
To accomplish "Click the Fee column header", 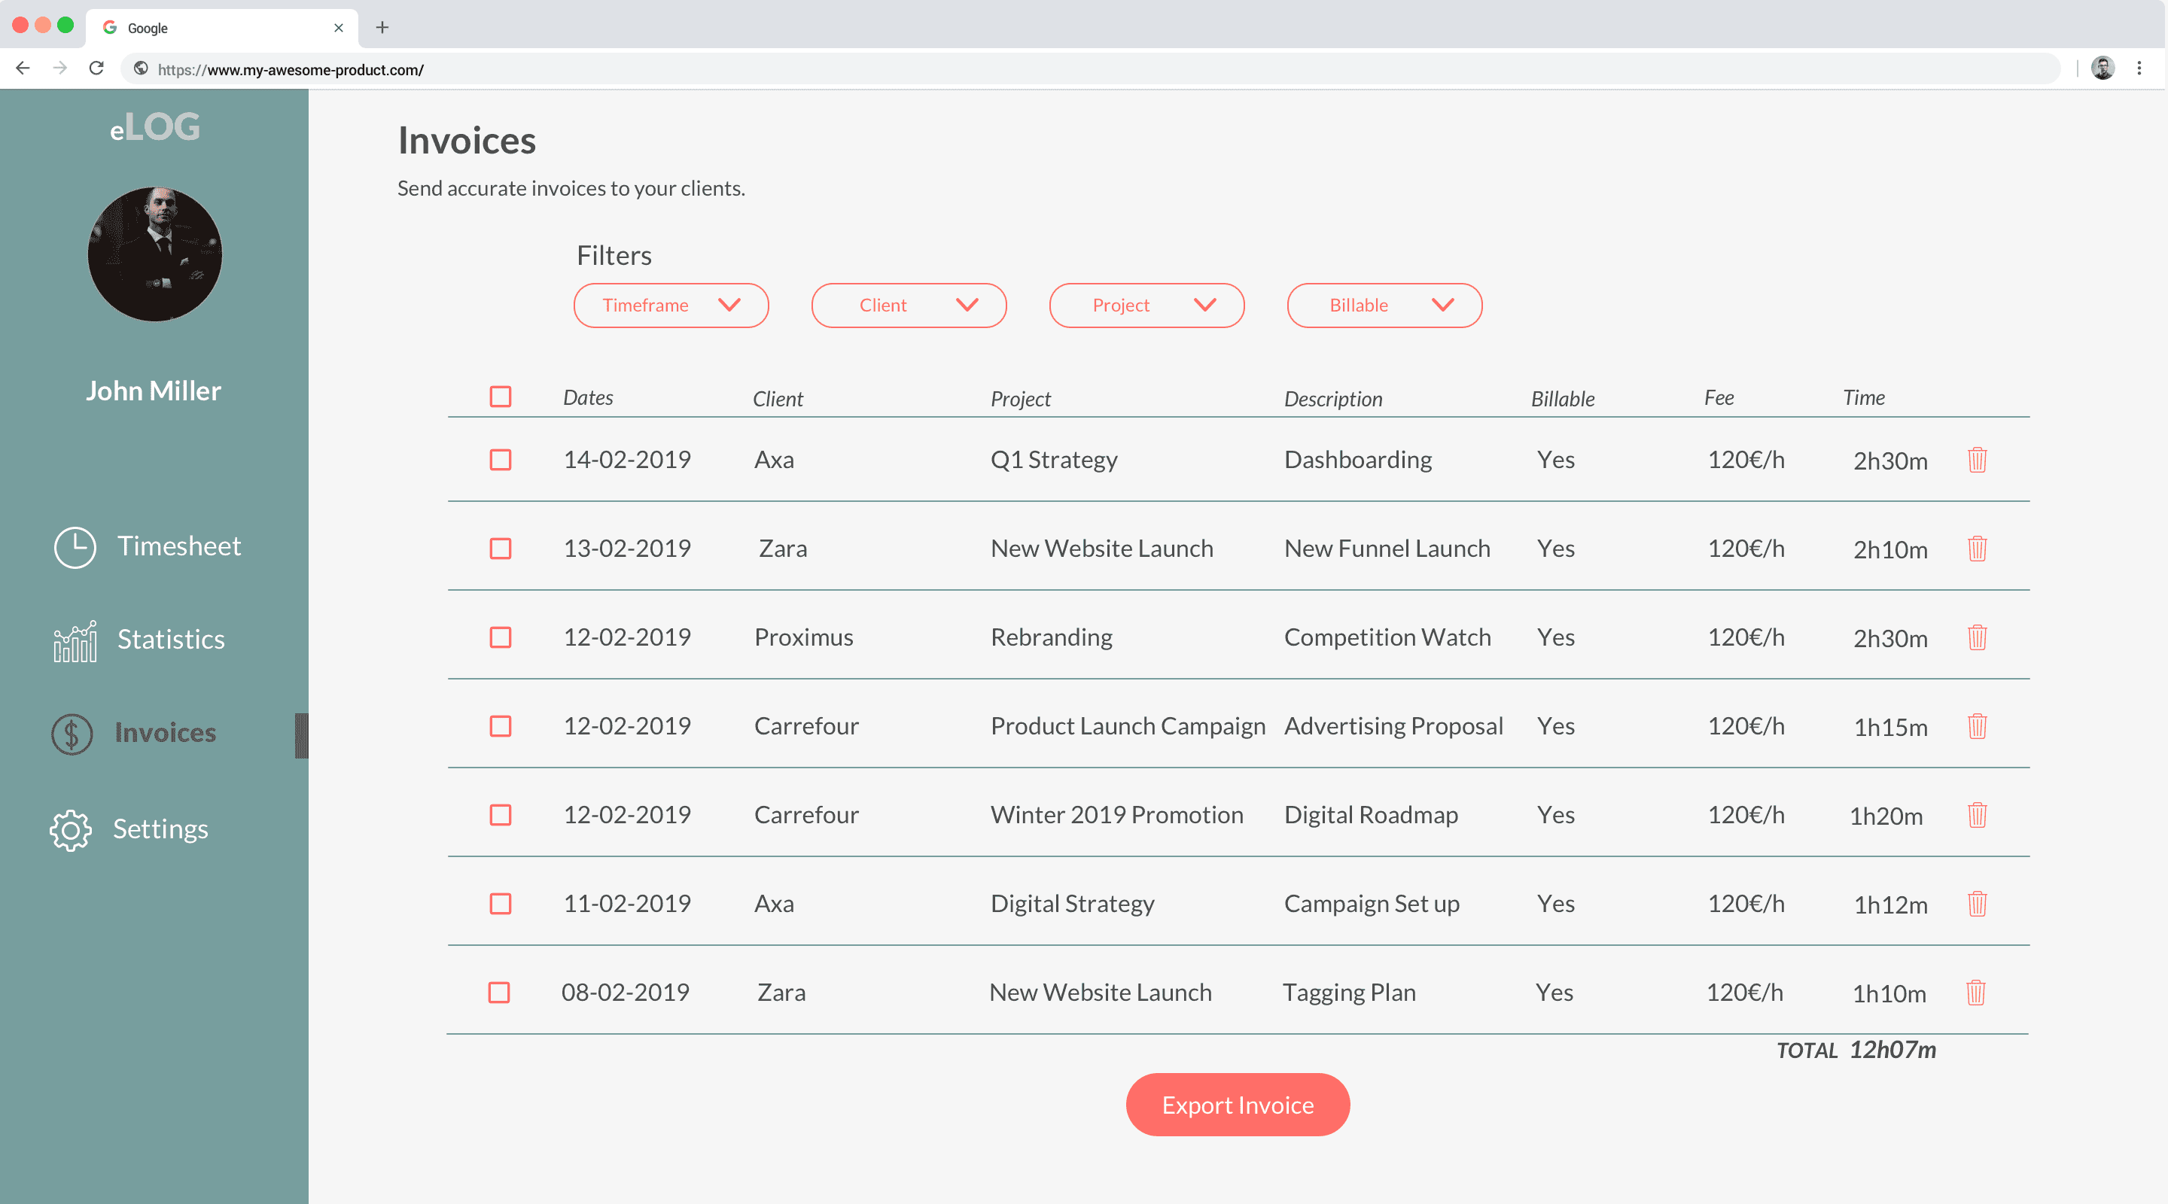I will [1719, 397].
